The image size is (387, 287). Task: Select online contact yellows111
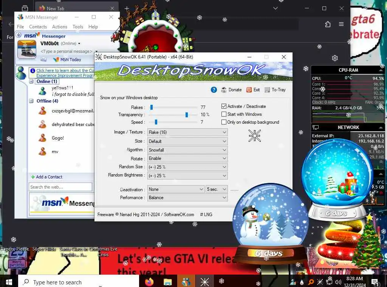coord(62,88)
